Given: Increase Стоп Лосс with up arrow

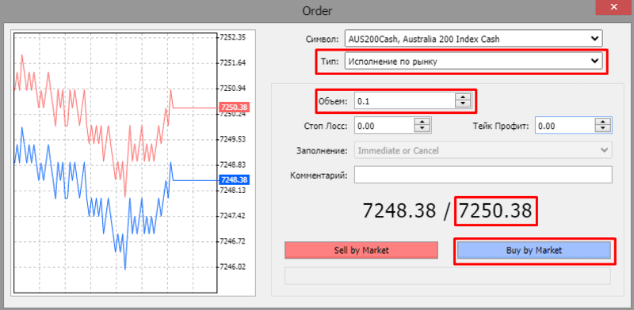Looking at the screenshot, I should [422, 122].
